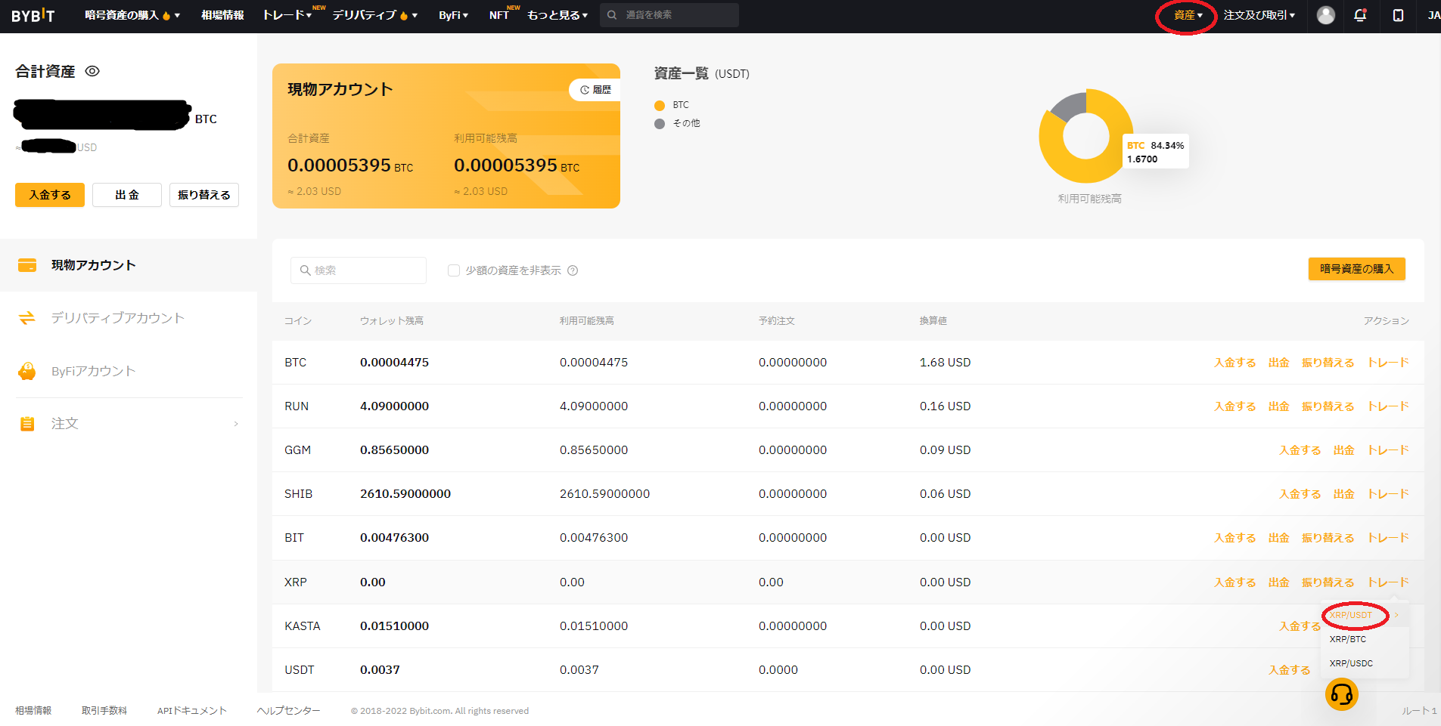The width and height of the screenshot is (1441, 726).
Task: Expand デリバティブ dropdown menu
Action: coord(375,15)
